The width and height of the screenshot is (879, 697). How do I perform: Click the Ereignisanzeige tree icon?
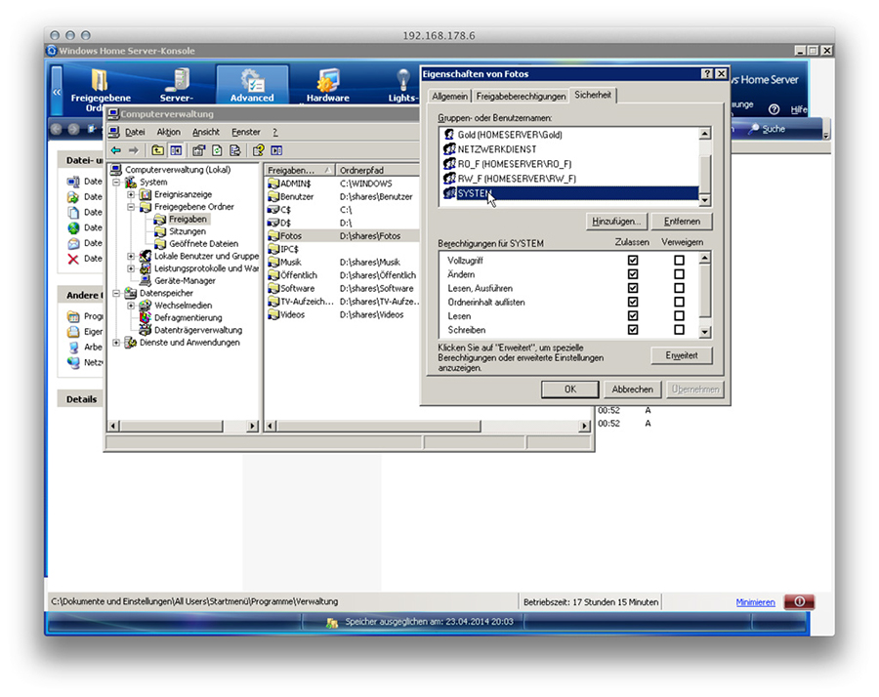coord(146,194)
